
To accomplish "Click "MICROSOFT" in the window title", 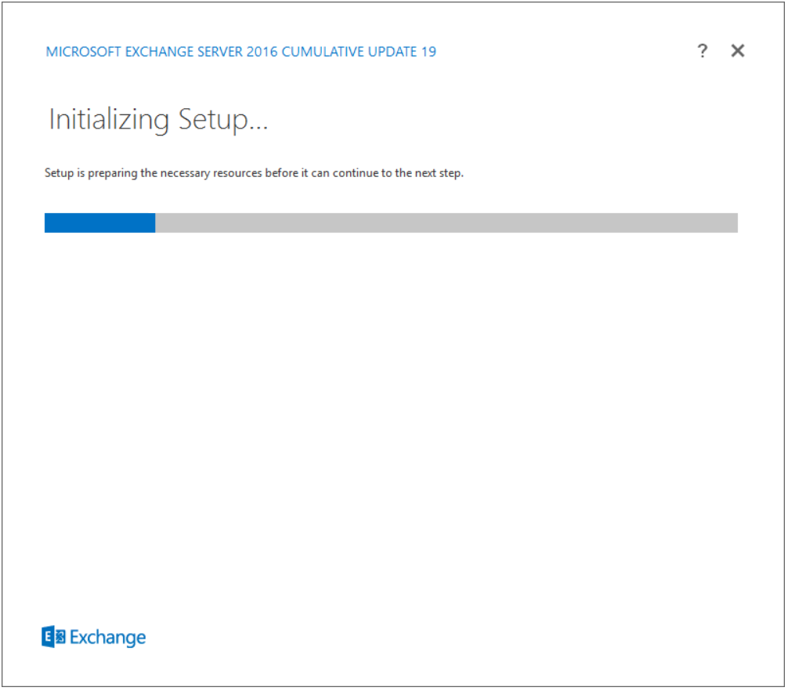I will 80,52.
